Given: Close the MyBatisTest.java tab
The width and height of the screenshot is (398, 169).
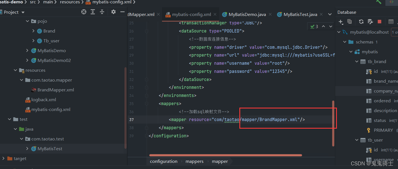Looking at the screenshot, I should point(321,14).
